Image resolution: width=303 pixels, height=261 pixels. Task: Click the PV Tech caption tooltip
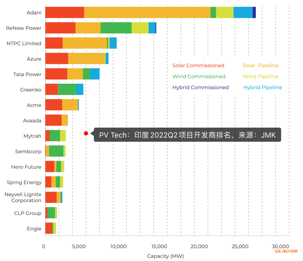pyautogui.click(x=187, y=135)
